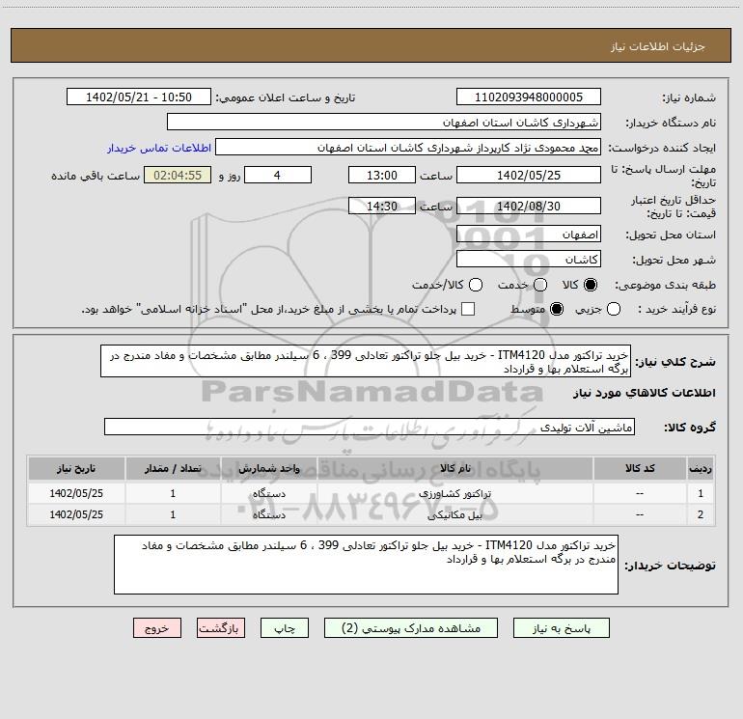The height and width of the screenshot is (719, 743).
Task: Click the ایجاد کننده درخواست field
Action: tap(408, 148)
